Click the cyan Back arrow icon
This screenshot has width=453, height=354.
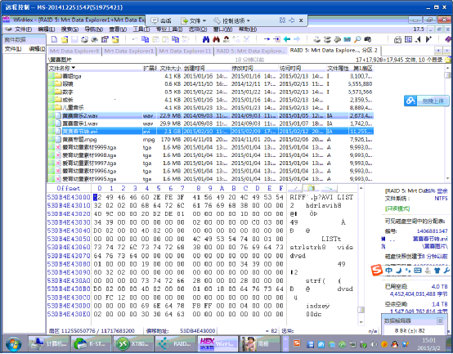(x=287, y=39)
